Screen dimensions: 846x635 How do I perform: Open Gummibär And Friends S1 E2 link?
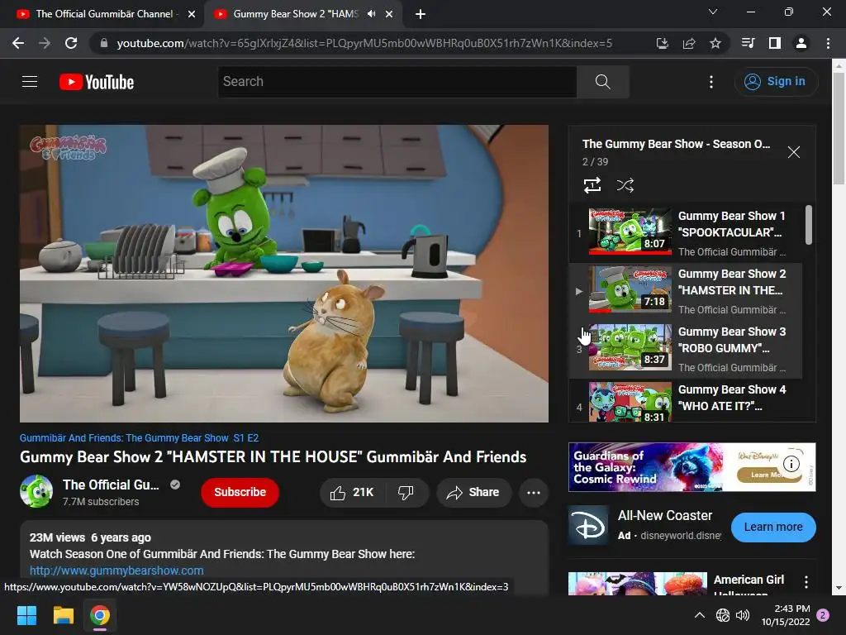tap(139, 438)
